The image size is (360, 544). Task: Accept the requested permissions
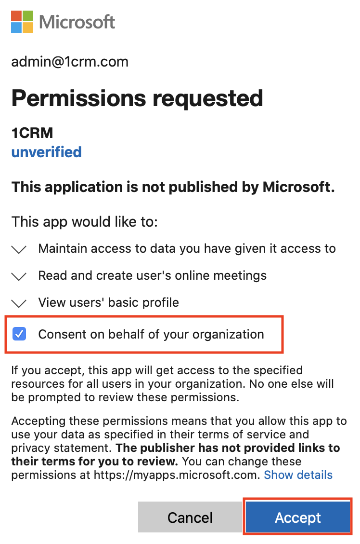298,517
